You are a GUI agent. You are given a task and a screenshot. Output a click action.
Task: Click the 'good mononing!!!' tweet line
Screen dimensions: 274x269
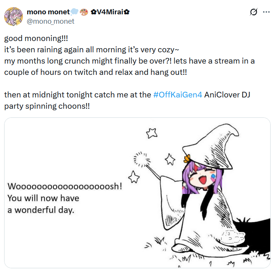pyautogui.click(x=36, y=38)
